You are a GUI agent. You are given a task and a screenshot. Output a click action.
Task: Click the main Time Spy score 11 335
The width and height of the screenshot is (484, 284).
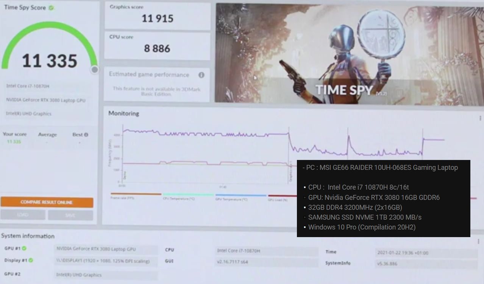tap(50, 61)
